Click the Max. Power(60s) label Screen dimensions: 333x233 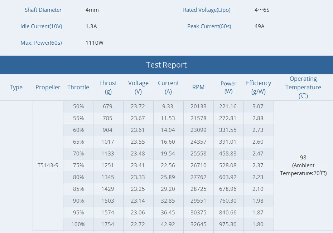41,43
